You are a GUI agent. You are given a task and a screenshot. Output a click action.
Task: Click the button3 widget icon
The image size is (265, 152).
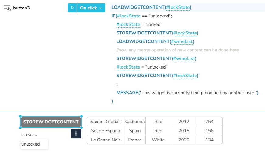(7, 8)
